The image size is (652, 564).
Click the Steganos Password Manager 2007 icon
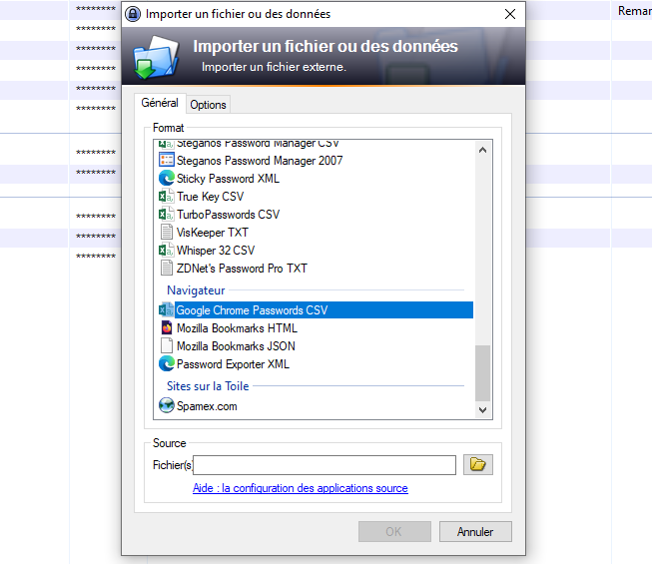point(167,160)
